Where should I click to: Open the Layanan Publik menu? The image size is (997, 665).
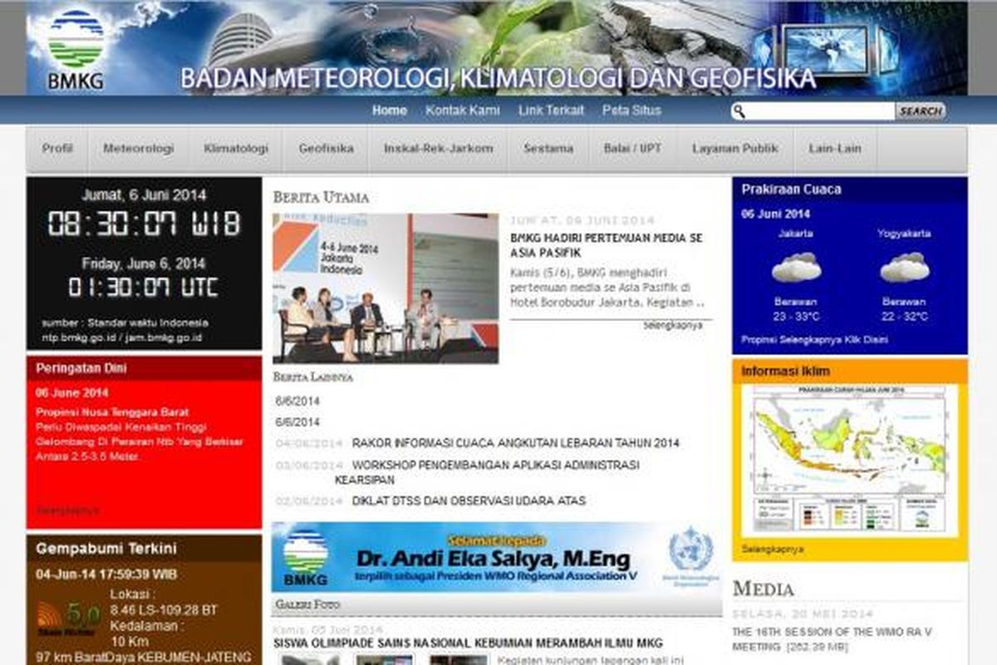(735, 149)
